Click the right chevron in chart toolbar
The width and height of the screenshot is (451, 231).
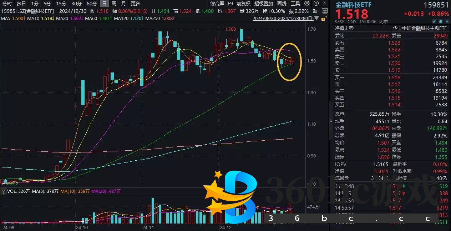tap(324, 4)
